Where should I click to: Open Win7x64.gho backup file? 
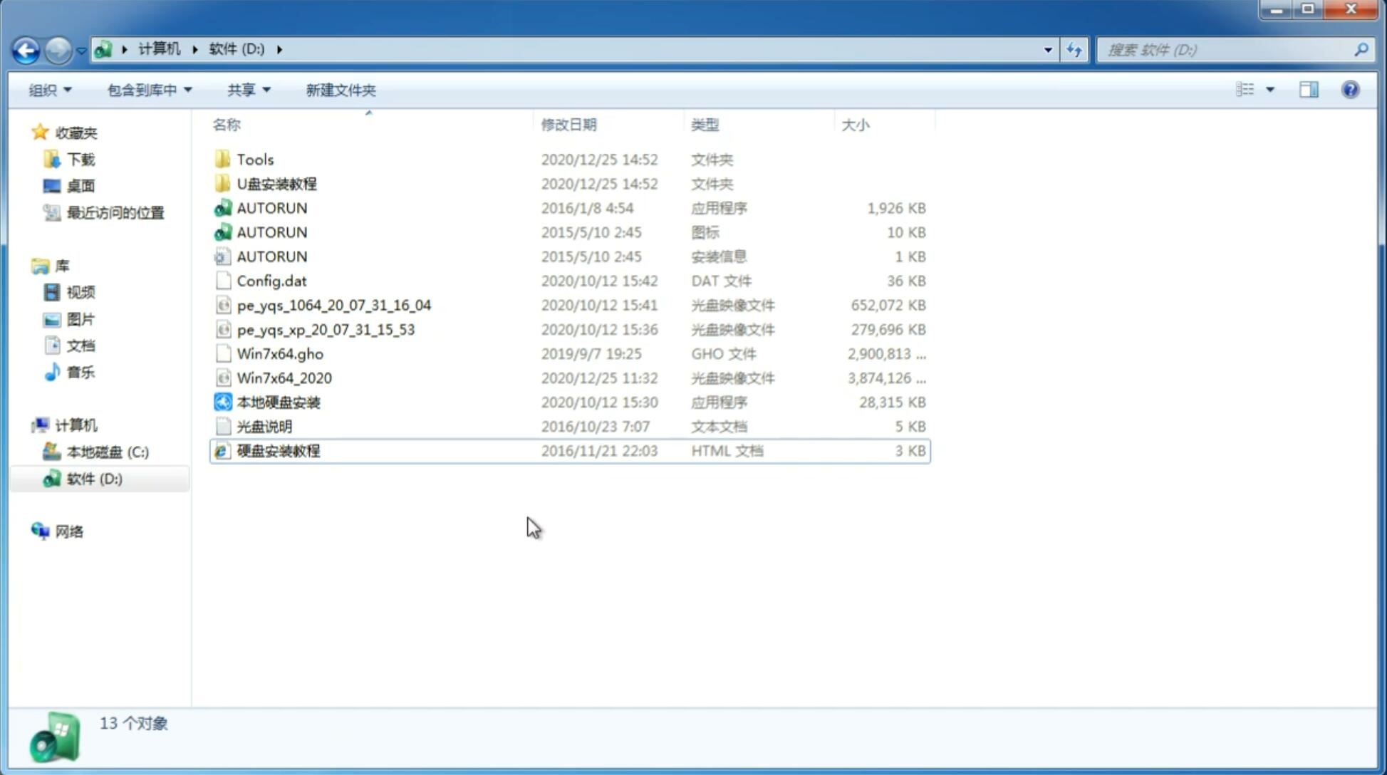click(280, 353)
